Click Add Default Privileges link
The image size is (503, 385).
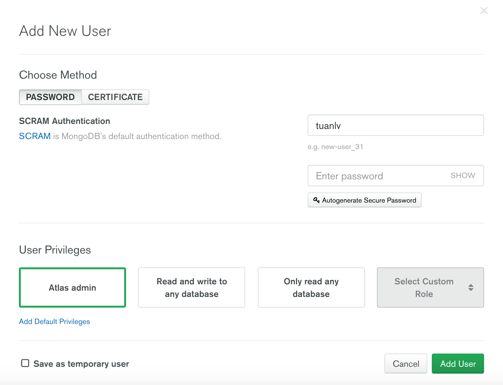(55, 321)
